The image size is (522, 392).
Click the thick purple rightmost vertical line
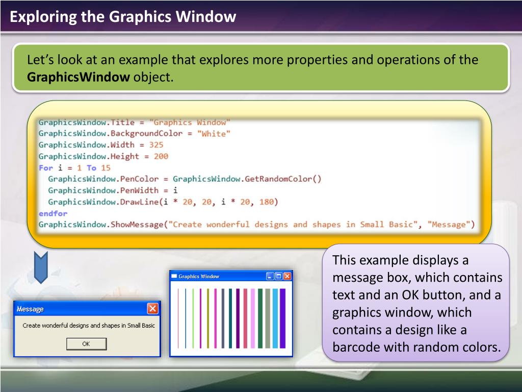click(x=282, y=318)
